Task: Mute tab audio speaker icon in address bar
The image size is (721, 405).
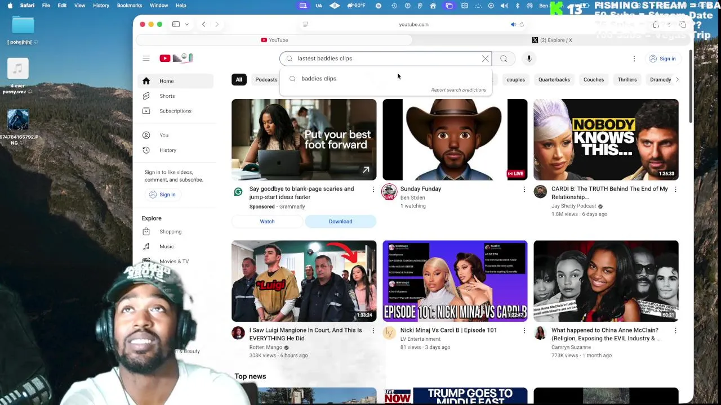Action: 513,24
